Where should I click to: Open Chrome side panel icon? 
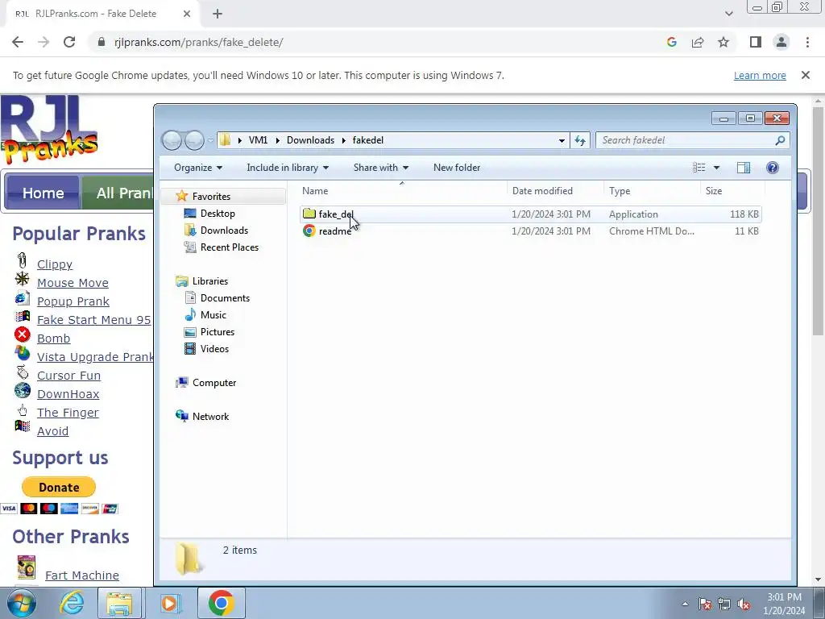click(756, 42)
